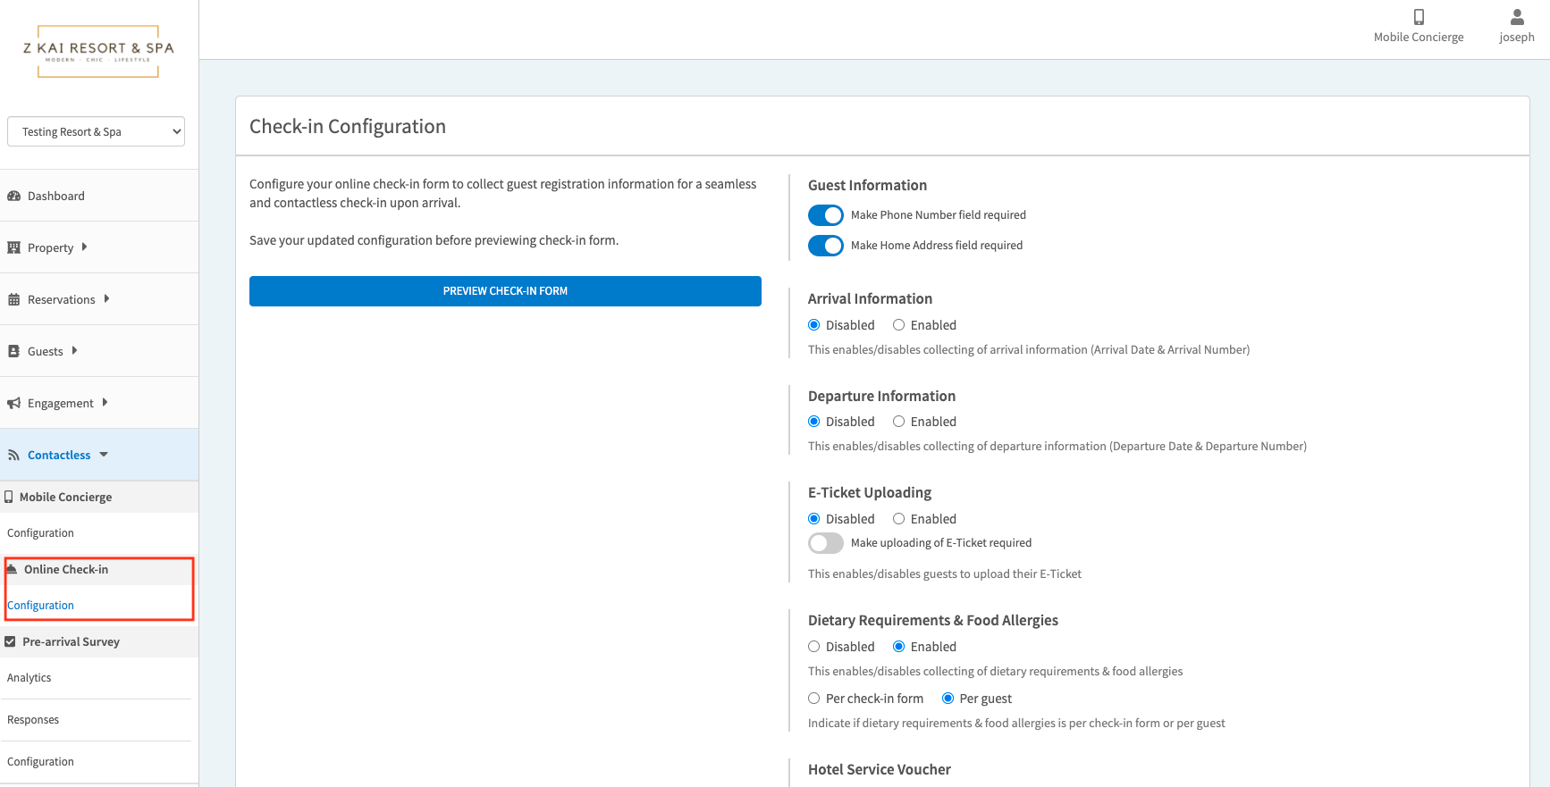
Task: Open the Testing Resort & Spa dropdown
Action: [96, 131]
